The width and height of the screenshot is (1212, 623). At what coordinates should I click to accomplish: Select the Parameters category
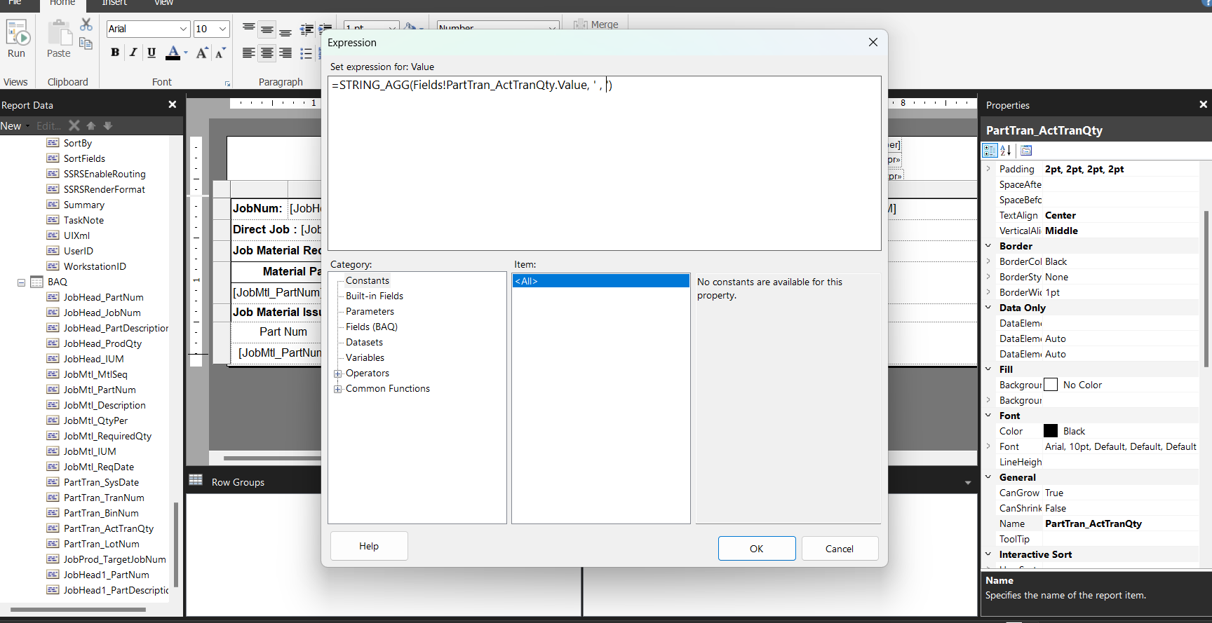coord(370,312)
